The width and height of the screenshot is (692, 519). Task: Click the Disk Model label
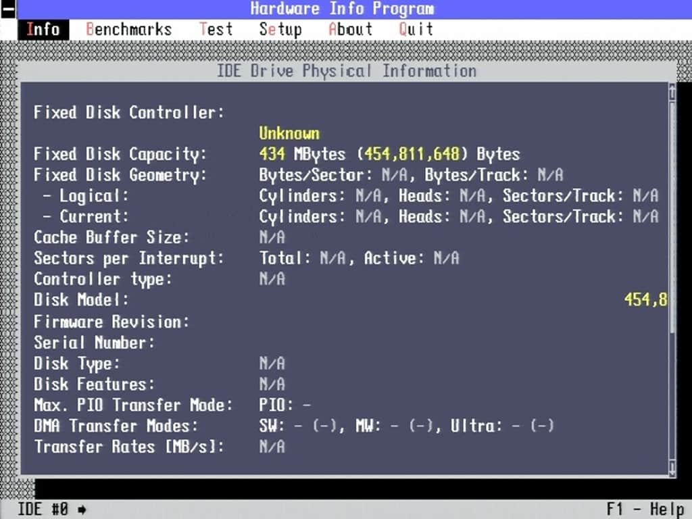pyautogui.click(x=81, y=300)
